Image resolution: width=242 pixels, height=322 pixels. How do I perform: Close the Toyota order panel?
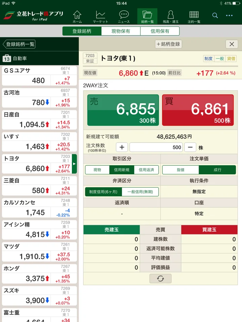pos(232,44)
